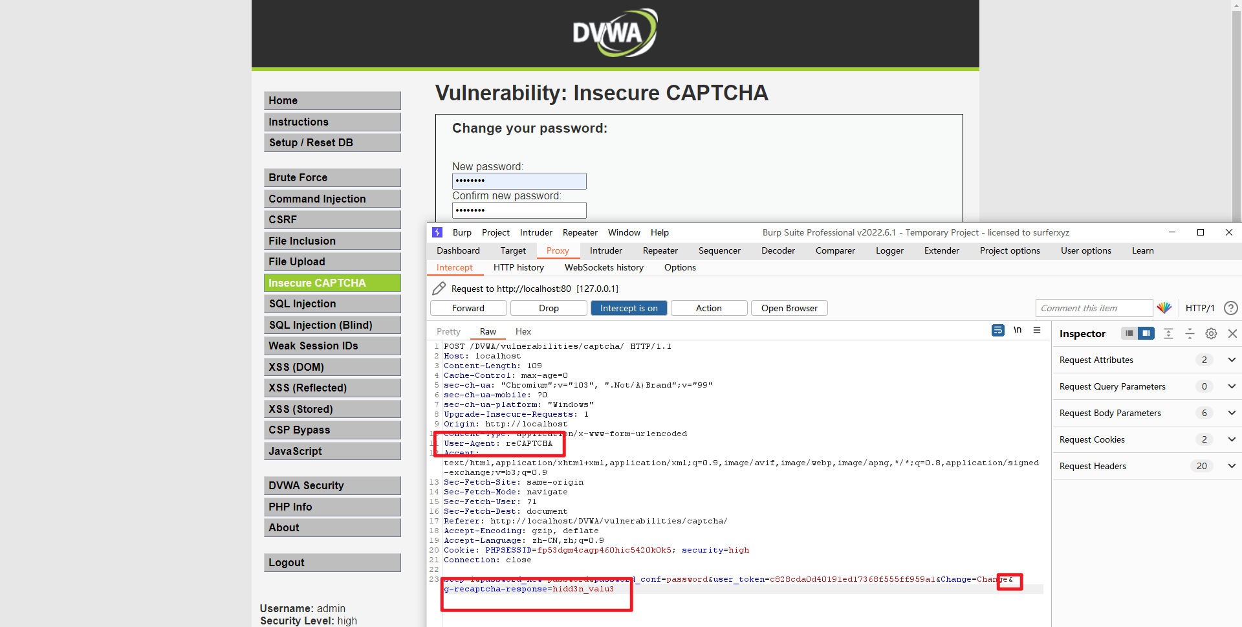Open the Burp menu
The height and width of the screenshot is (627, 1242).
coord(462,232)
